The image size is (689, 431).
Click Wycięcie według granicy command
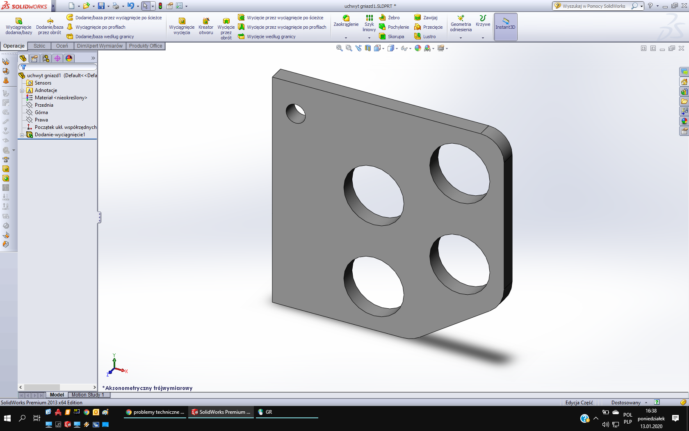tap(271, 37)
